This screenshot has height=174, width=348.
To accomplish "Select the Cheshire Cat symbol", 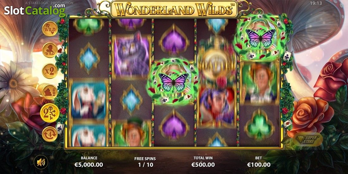I will click(x=131, y=56).
